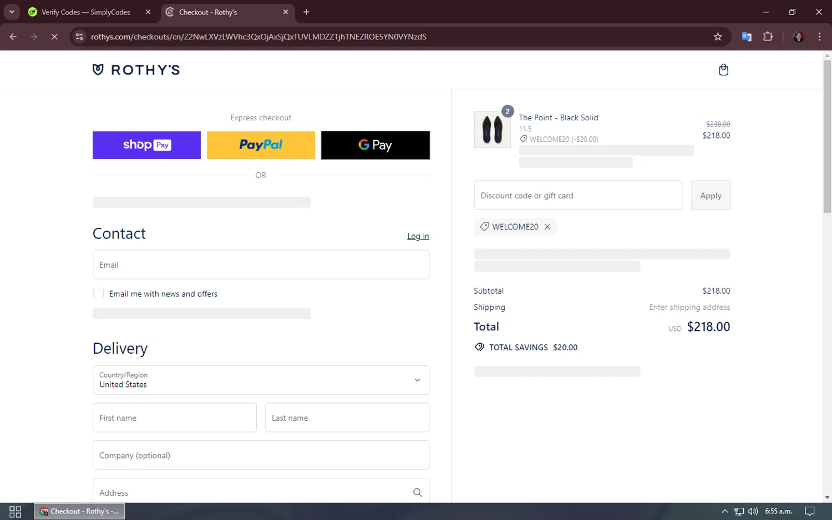Switch to the Verify Codes — SimplyCodes tab

pyautogui.click(x=86, y=12)
